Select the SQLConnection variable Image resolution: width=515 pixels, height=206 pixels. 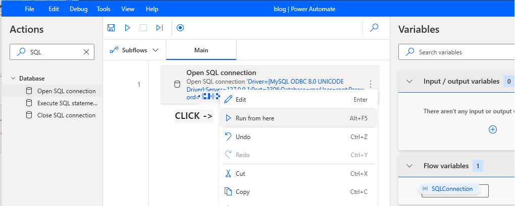click(x=449, y=189)
